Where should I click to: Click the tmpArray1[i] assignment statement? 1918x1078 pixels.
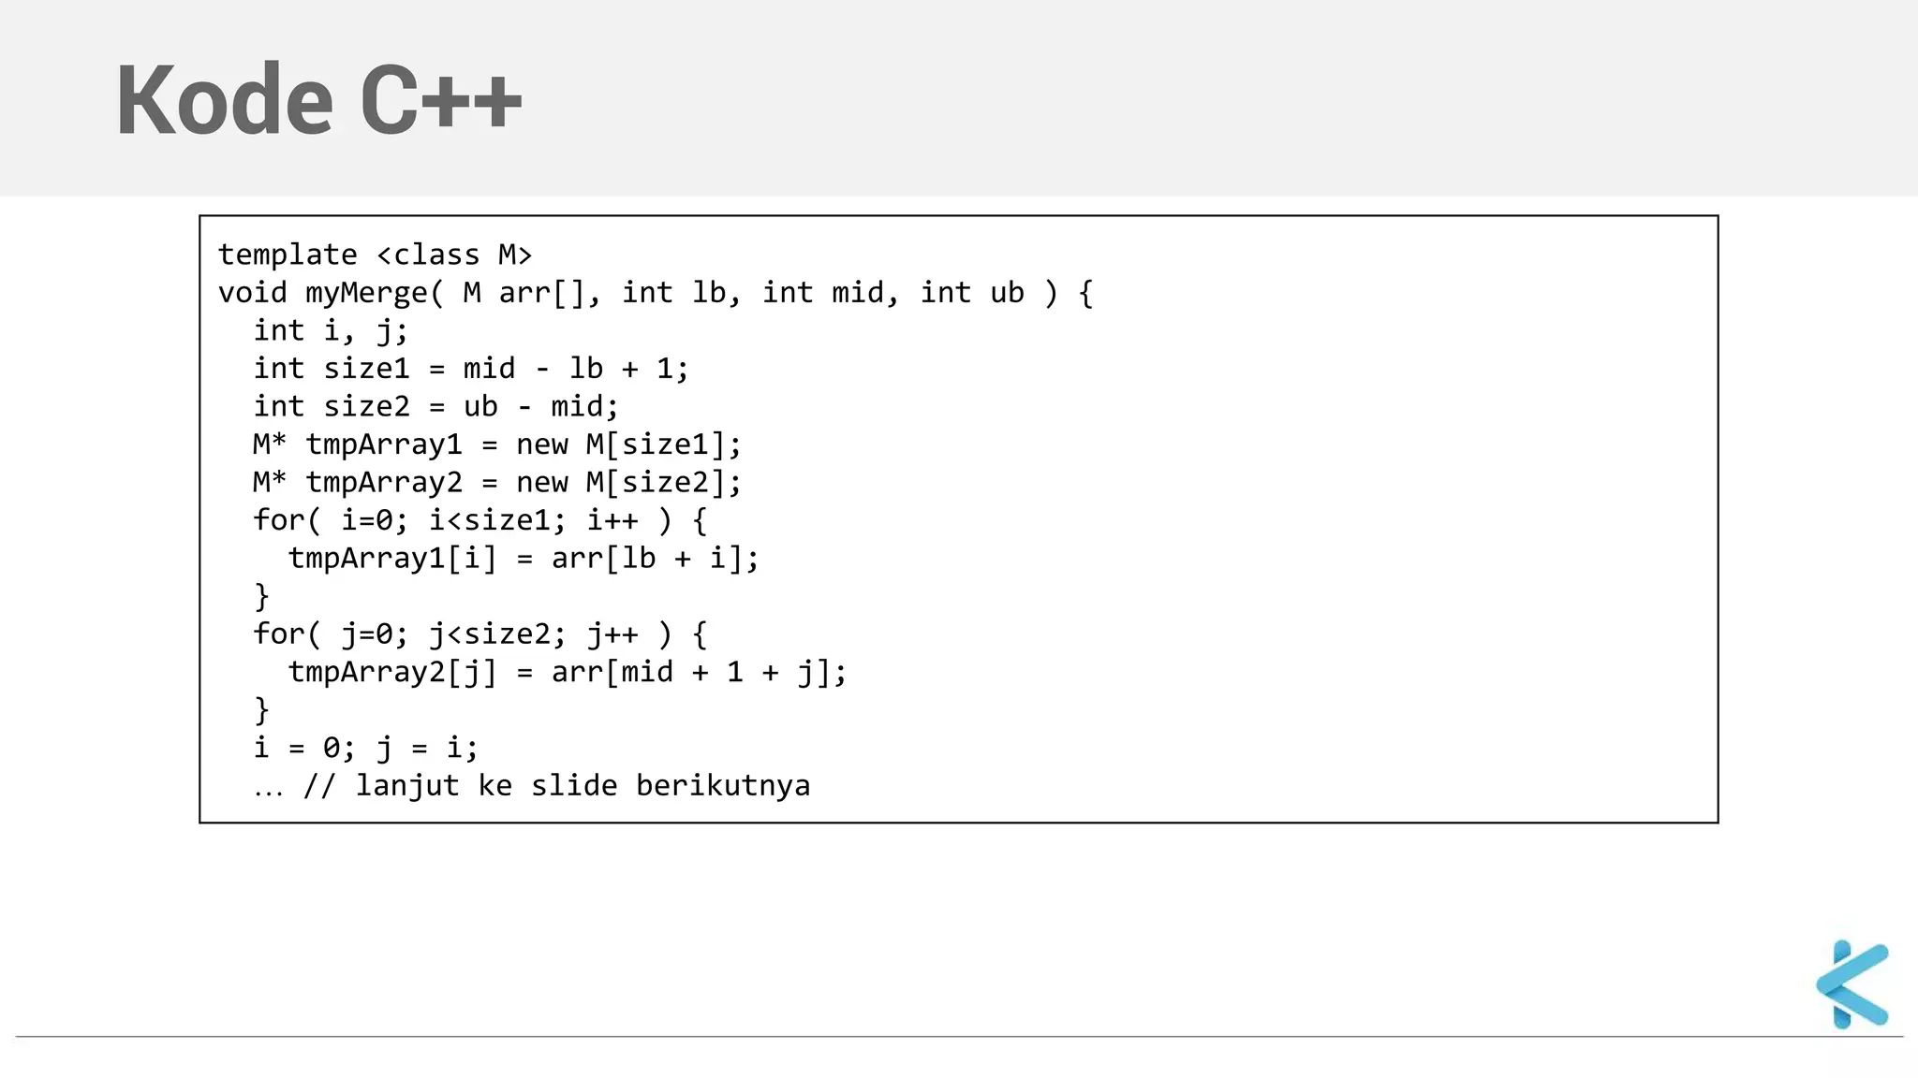[x=524, y=559]
